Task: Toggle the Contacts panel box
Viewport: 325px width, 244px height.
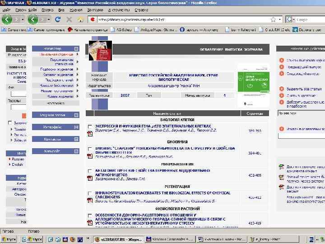Action: (x=76, y=139)
